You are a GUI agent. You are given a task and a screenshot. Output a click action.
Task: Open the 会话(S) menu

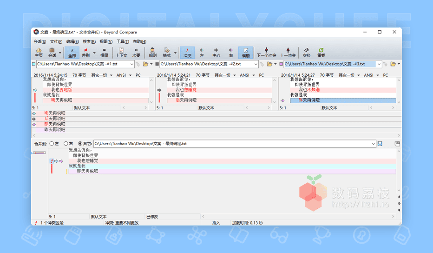coord(40,41)
